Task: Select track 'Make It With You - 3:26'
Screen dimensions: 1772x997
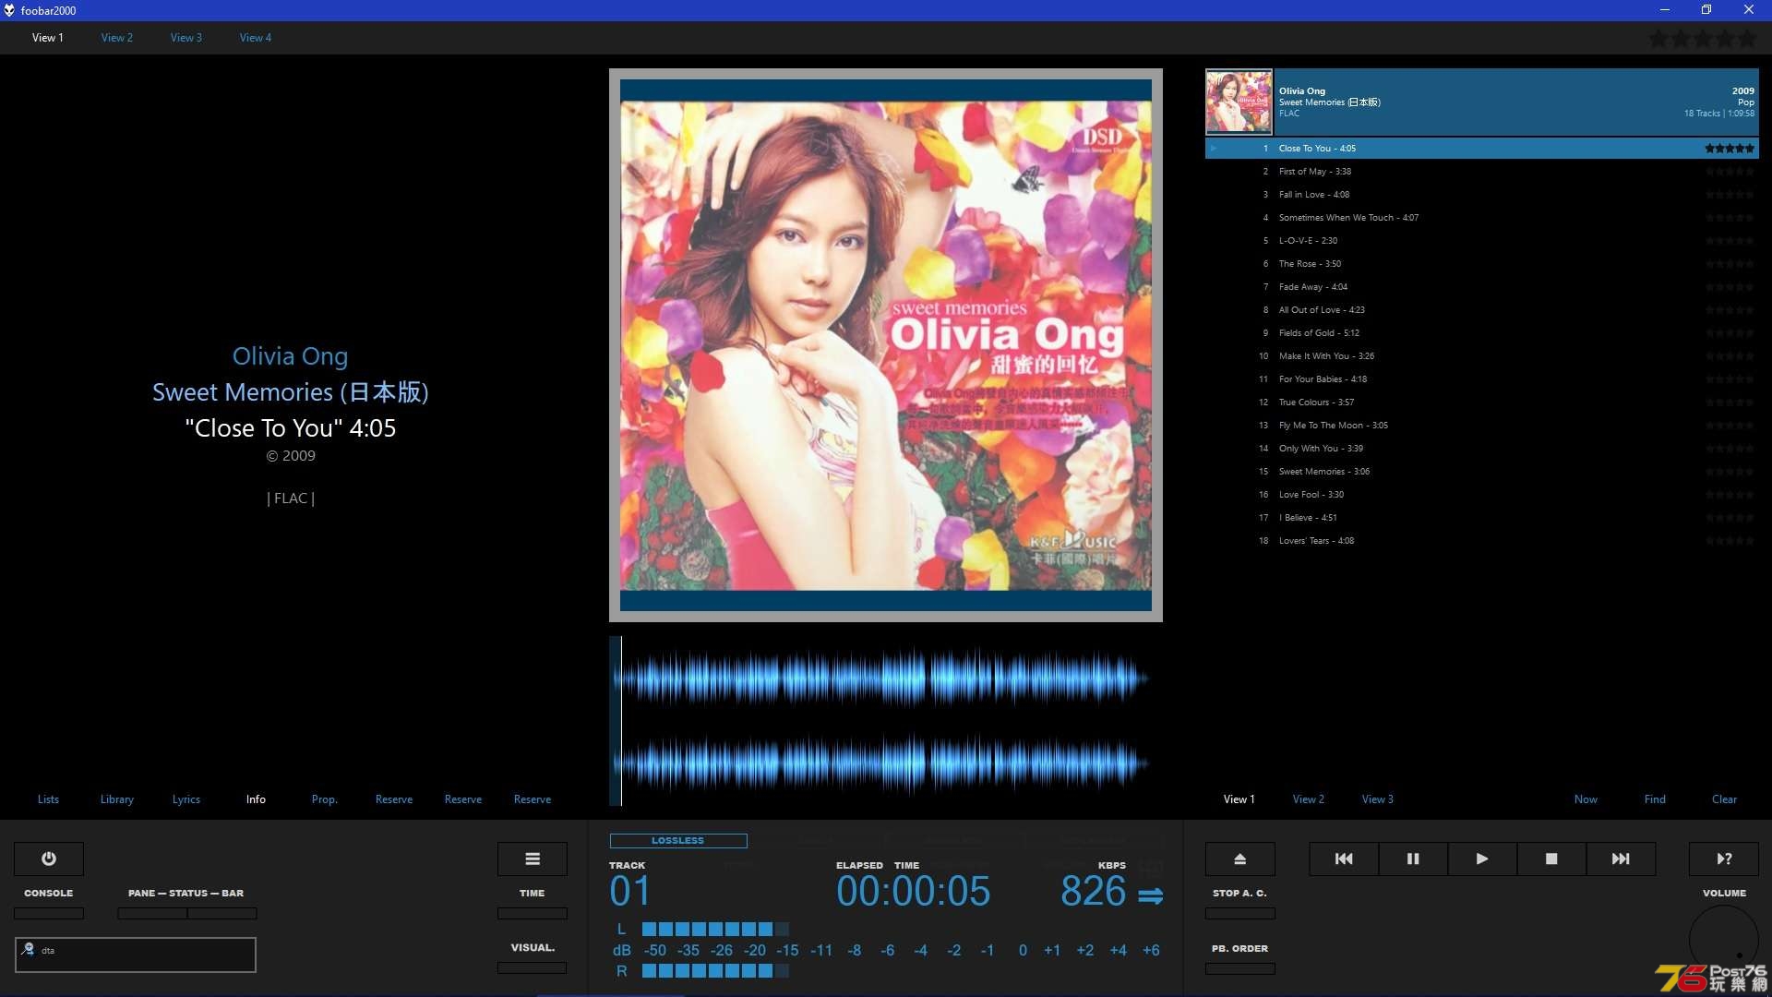Action: point(1481,356)
